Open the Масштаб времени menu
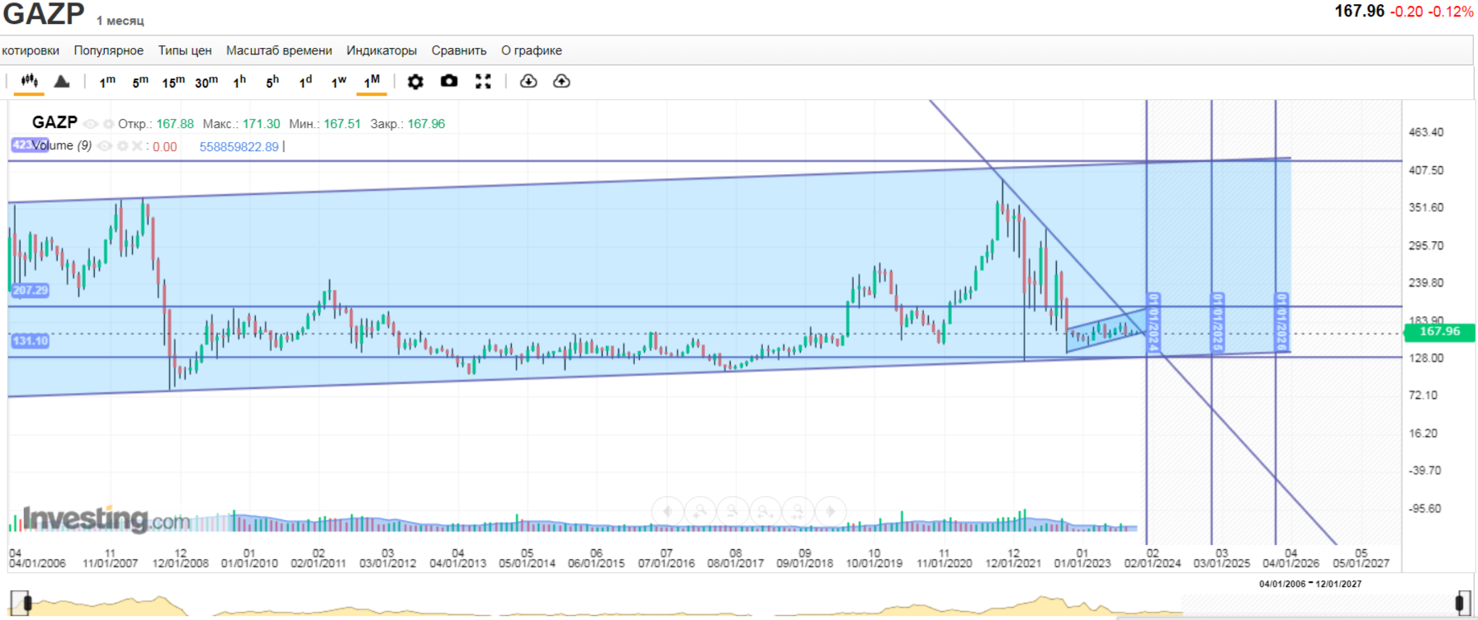This screenshot has width=1478, height=620. [x=279, y=50]
